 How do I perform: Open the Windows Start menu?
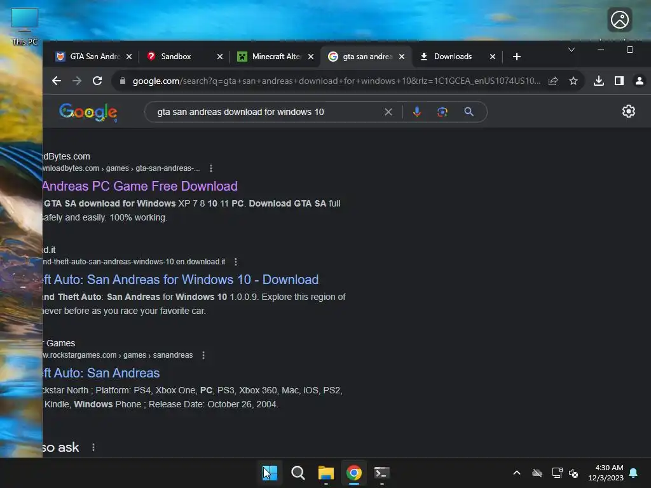(270, 473)
